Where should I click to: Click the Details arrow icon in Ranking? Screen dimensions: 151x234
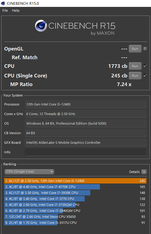click(x=144, y=172)
